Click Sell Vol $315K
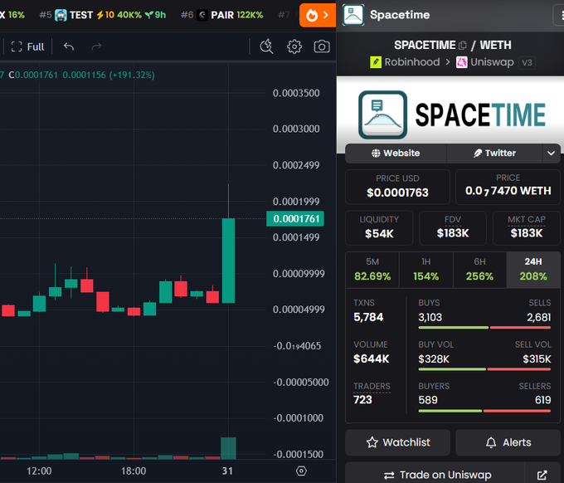This screenshot has width=564, height=483. [537, 359]
